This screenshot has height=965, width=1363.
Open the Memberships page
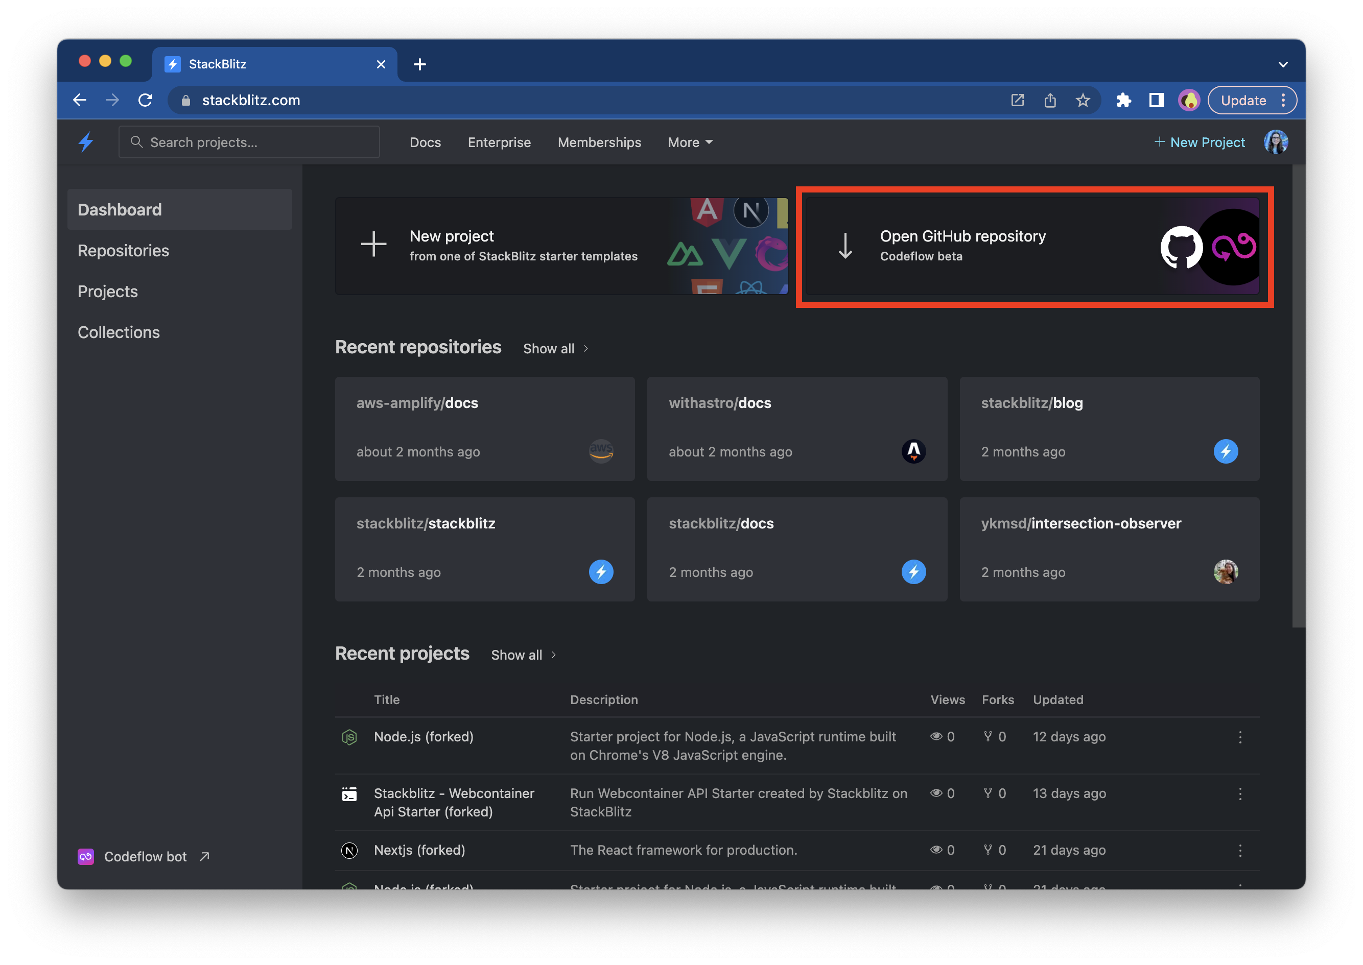[x=599, y=142]
